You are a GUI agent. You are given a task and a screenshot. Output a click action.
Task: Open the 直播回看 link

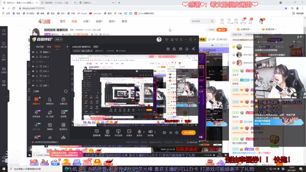click(x=269, y=29)
